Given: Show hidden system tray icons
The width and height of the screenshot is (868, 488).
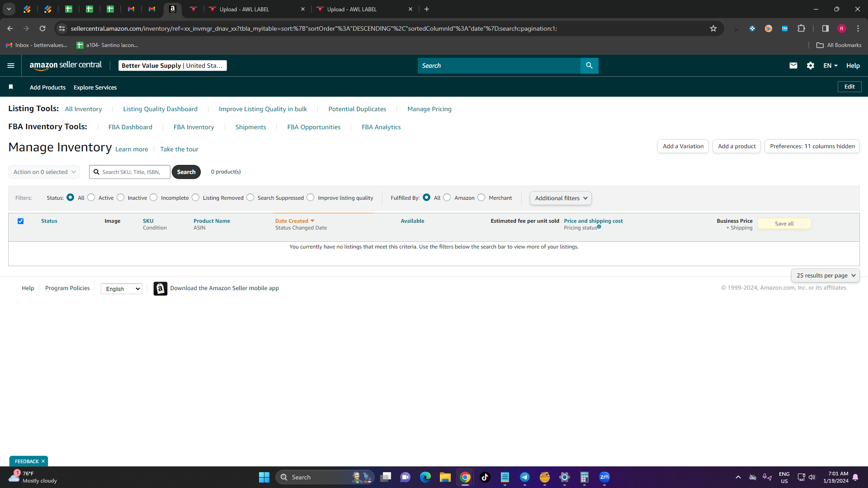Looking at the screenshot, I should coord(738,477).
